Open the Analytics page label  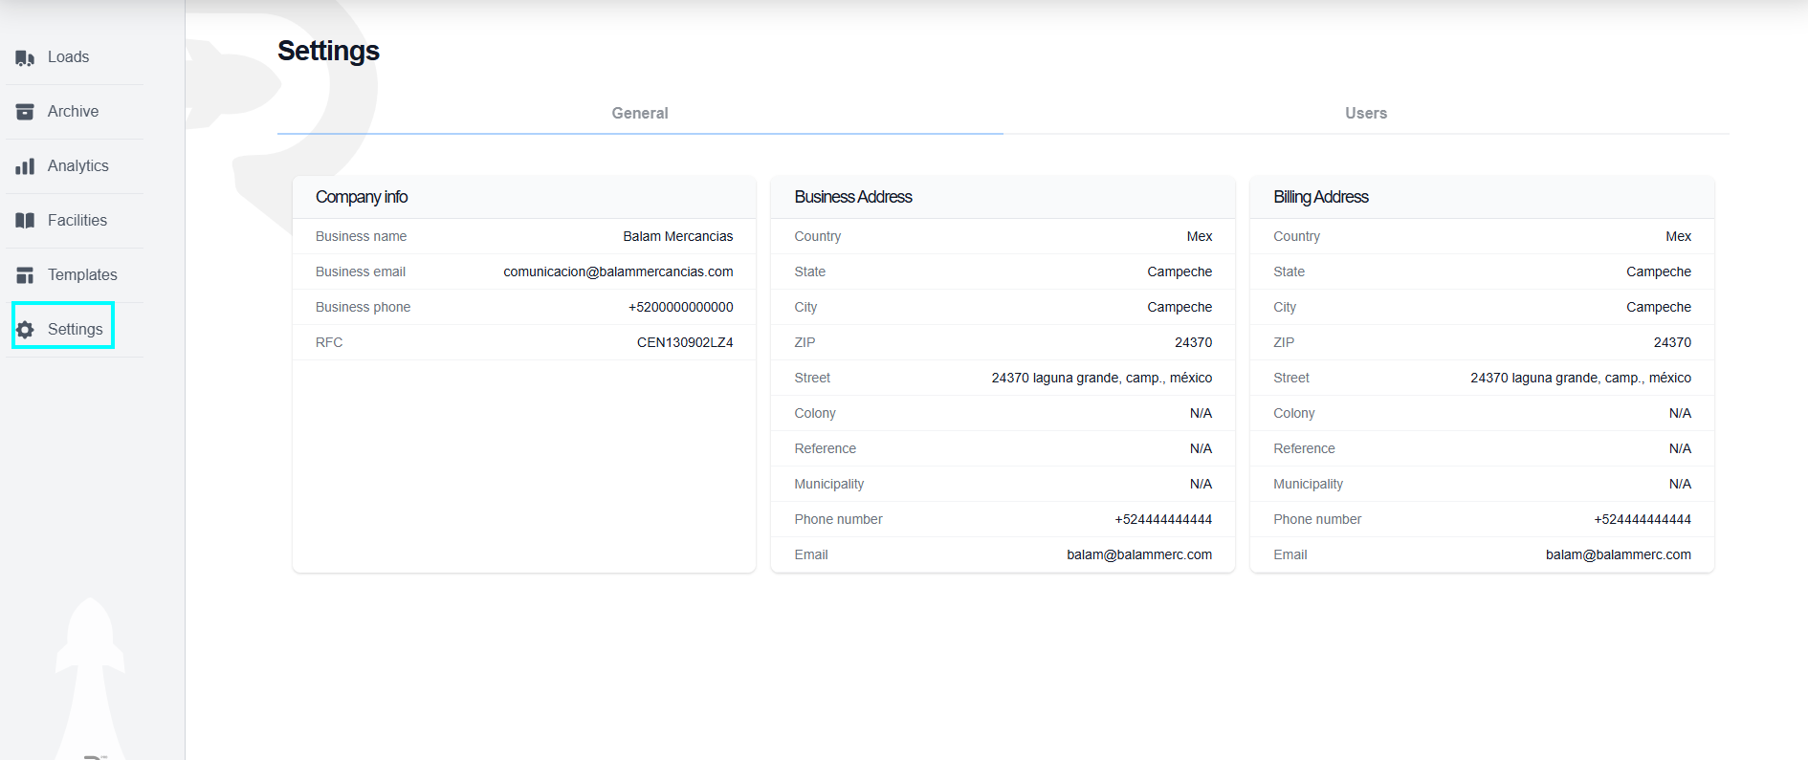click(x=77, y=166)
